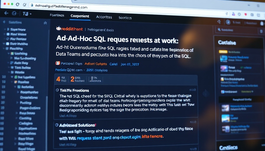Click the icon at the sidebar header's right
This screenshot has height=151, width=265.
pos(45,23)
